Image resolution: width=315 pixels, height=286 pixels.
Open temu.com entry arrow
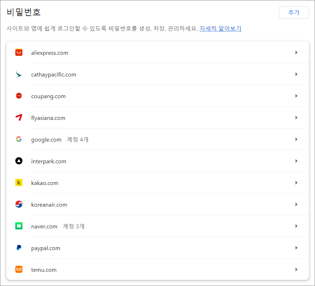[296, 270]
